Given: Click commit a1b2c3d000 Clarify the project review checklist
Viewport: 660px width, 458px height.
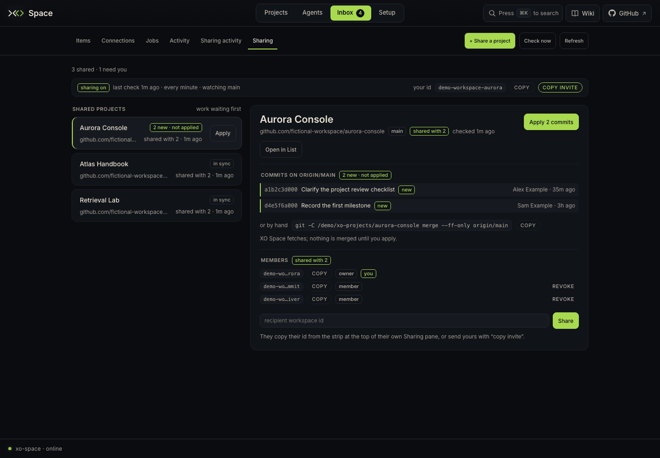Looking at the screenshot, I should [x=419, y=190].
